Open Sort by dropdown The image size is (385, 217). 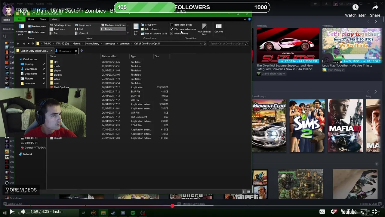click(x=136, y=30)
